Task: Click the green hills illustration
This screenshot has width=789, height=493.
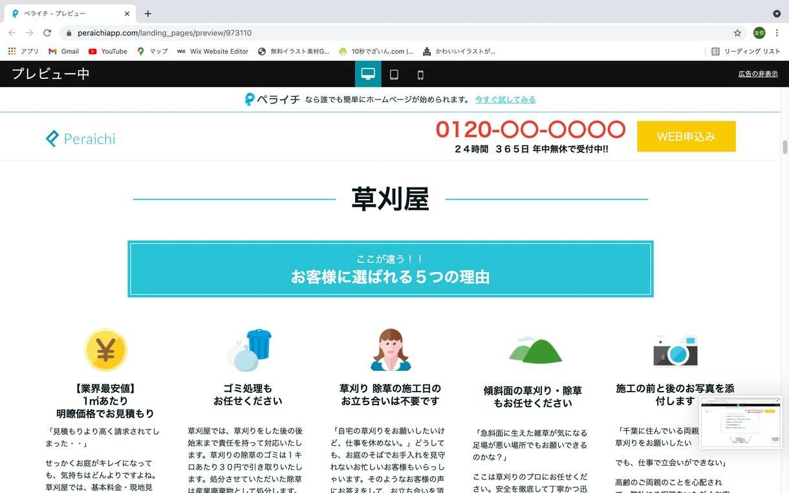Action: click(x=535, y=350)
